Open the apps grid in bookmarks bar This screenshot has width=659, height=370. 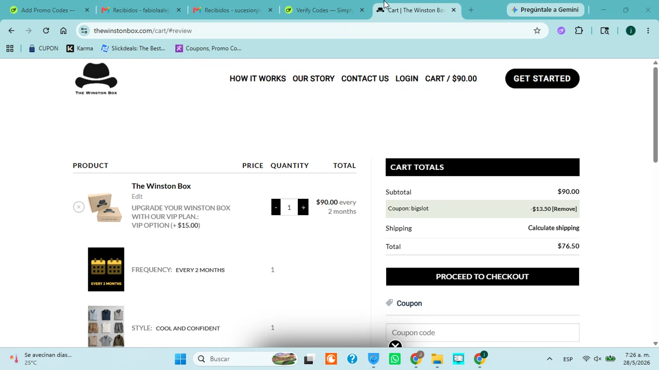tap(10, 48)
